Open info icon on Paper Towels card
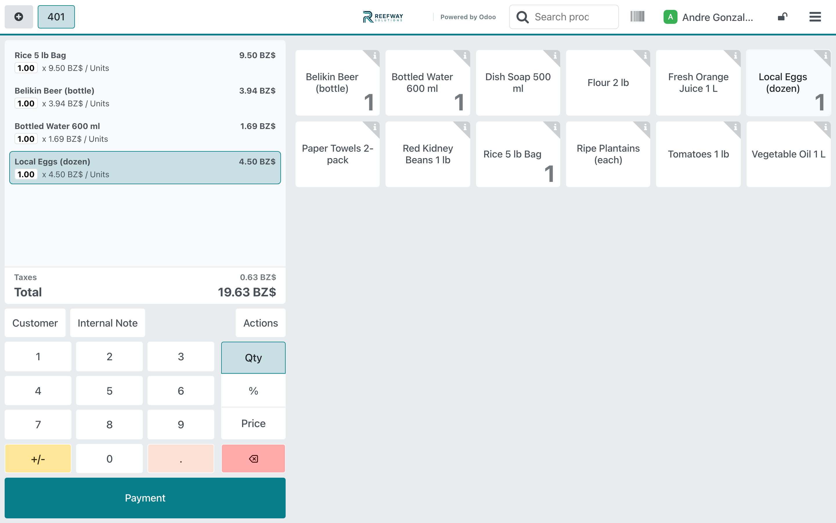Screen dimensions: 836x523 (374, 127)
